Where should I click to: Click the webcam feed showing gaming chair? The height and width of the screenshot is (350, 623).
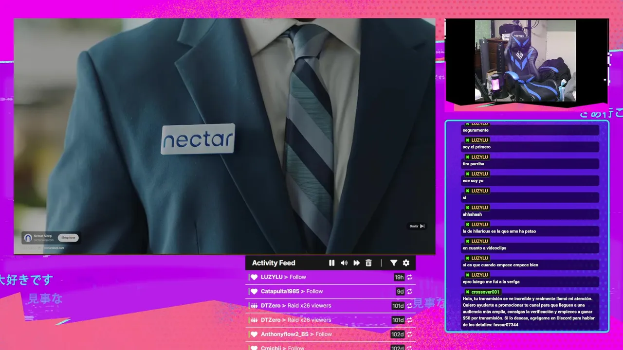coord(525,60)
